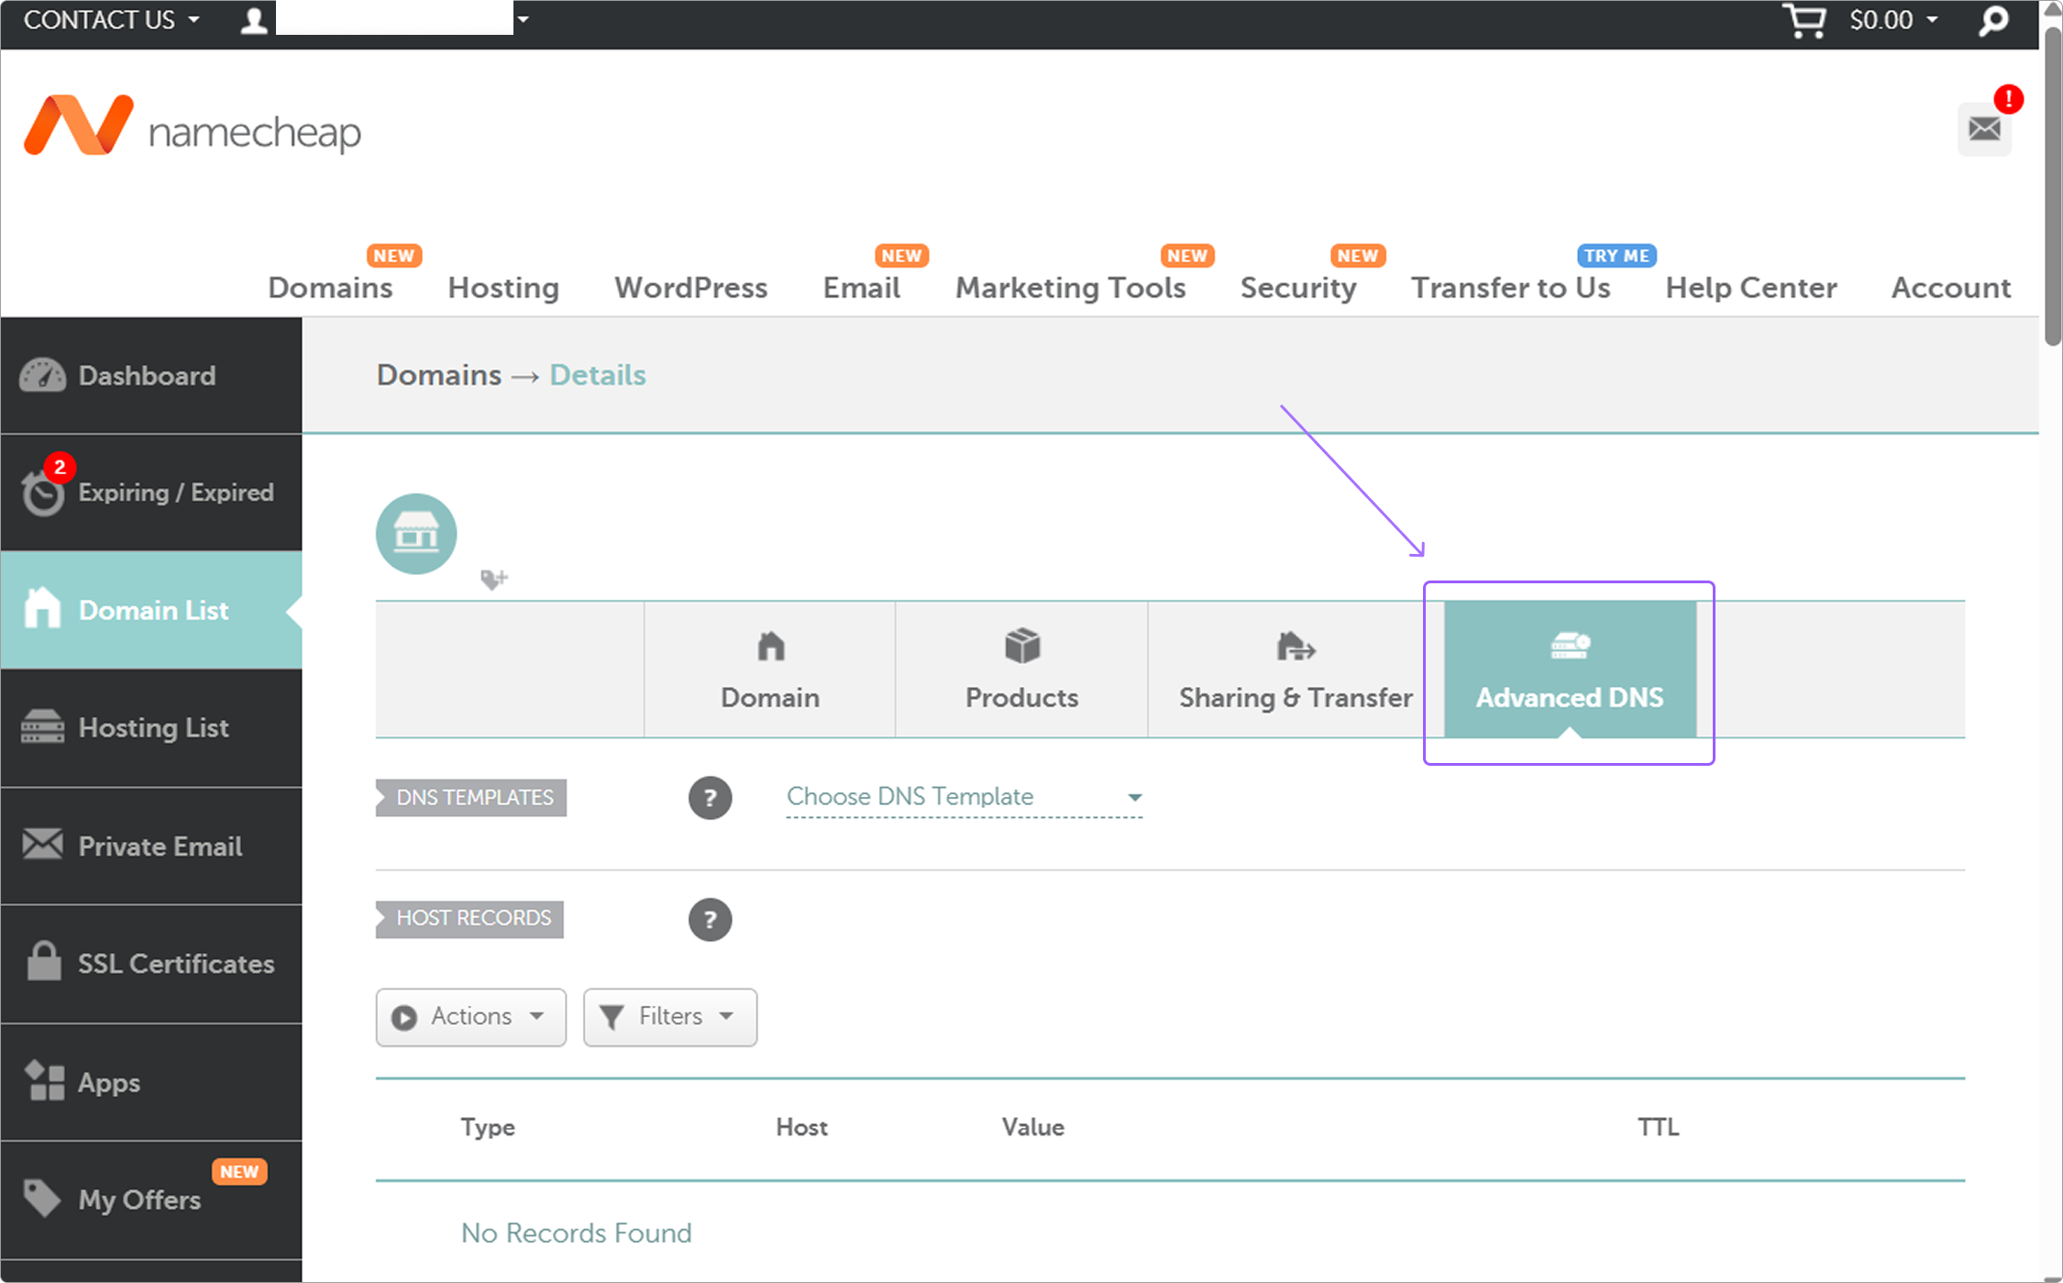
Task: Open the Security top menu
Action: pyautogui.click(x=1298, y=288)
